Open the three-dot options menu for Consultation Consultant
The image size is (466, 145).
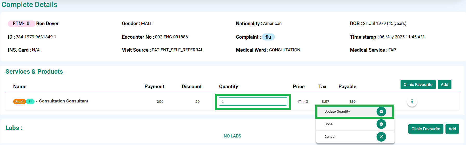412,101
